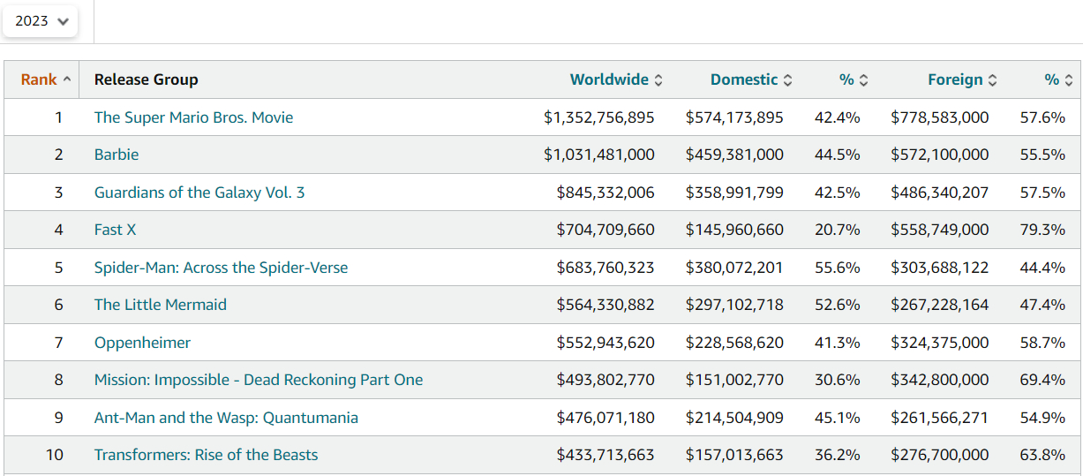1083x476 pixels.
Task: Select the Fast X link
Action: coord(115,230)
